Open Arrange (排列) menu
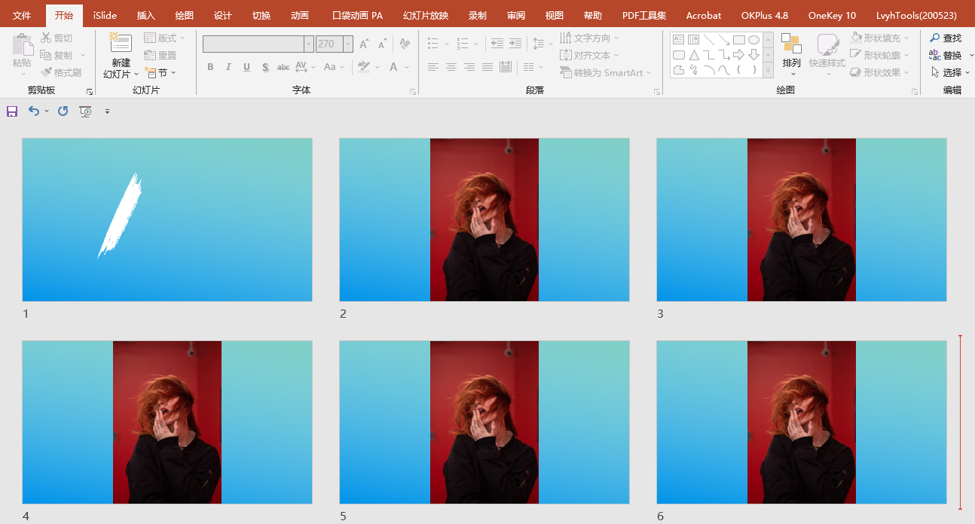The image size is (975, 524). pos(791,55)
